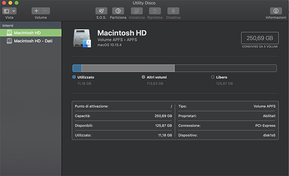The image size is (289, 176).
Task: Click the Libero legend swatch
Action: pos(213,77)
